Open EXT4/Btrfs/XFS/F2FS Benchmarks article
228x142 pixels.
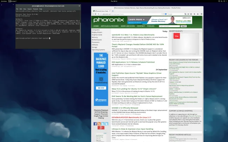point(131,117)
